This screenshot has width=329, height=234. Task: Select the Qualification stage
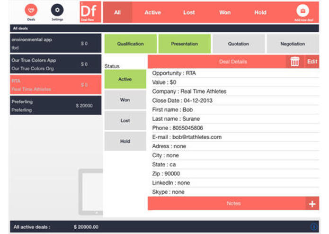(x=131, y=44)
